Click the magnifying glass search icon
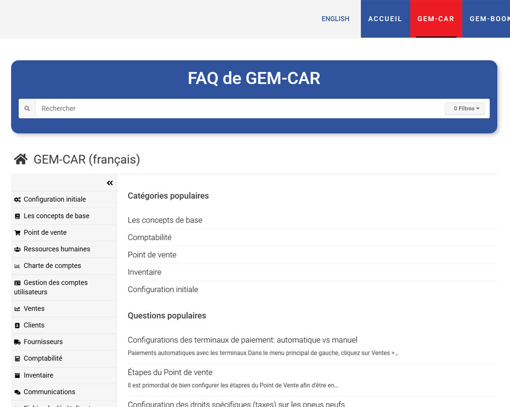This screenshot has width=510, height=407. pyautogui.click(x=27, y=108)
